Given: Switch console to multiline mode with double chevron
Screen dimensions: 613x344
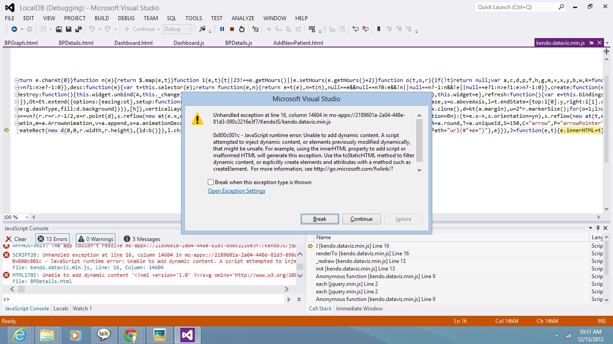Looking at the screenshot, I should tap(299, 299).
